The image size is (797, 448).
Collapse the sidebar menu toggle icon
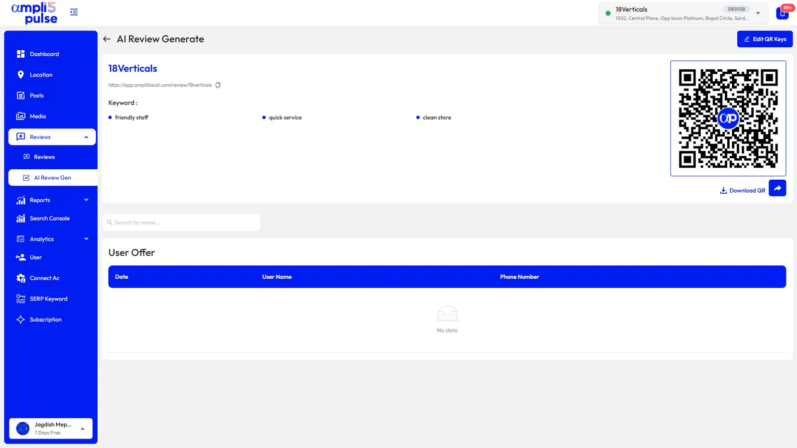[74, 12]
